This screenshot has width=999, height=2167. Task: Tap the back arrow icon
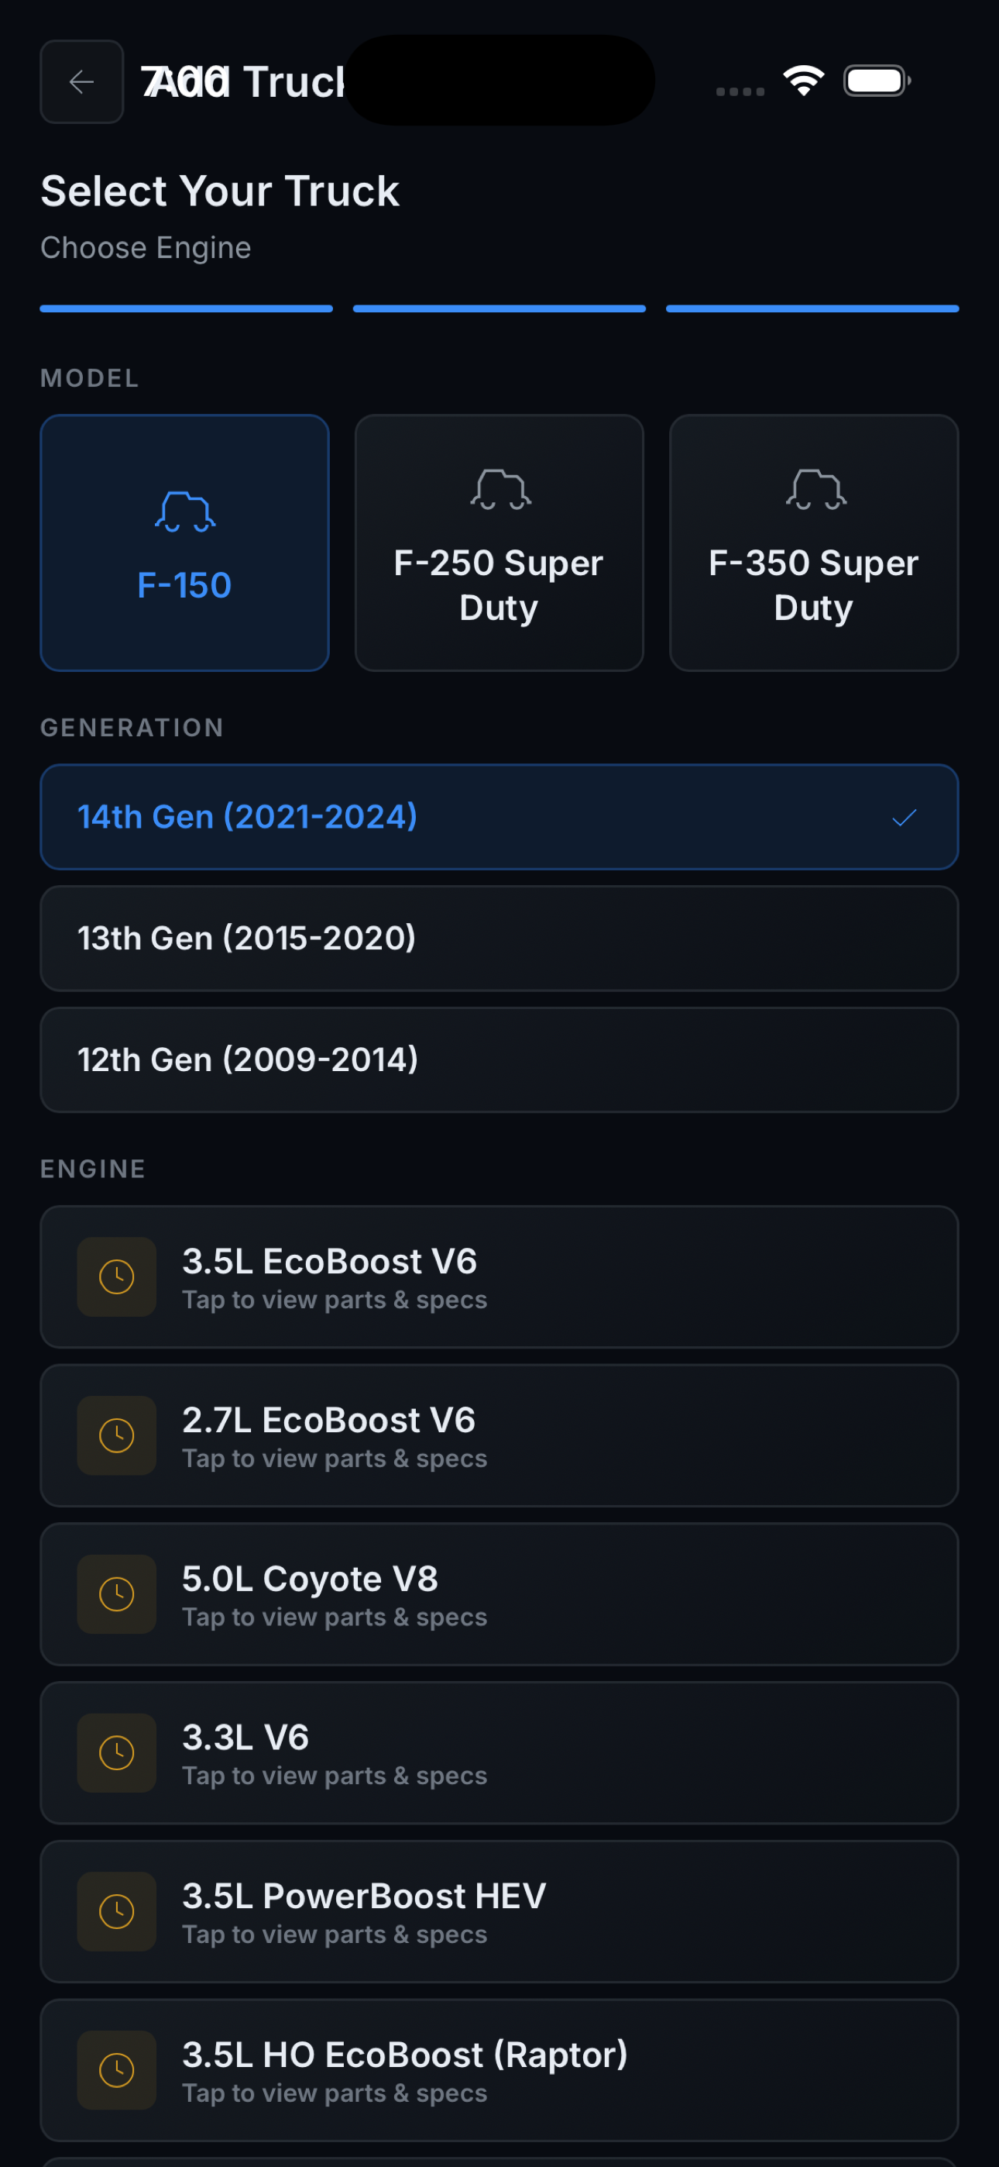[x=81, y=81]
